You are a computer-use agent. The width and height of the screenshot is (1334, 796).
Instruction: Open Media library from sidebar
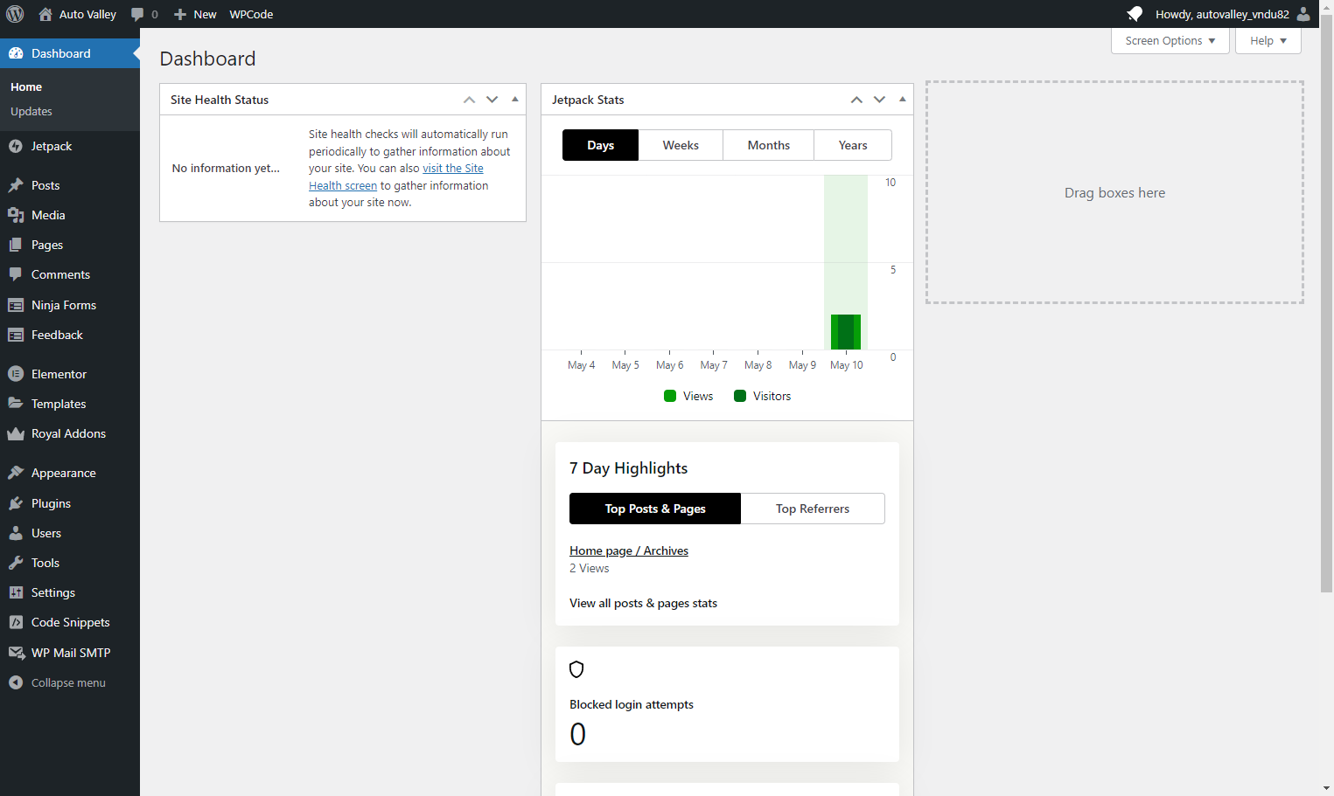click(x=70, y=215)
